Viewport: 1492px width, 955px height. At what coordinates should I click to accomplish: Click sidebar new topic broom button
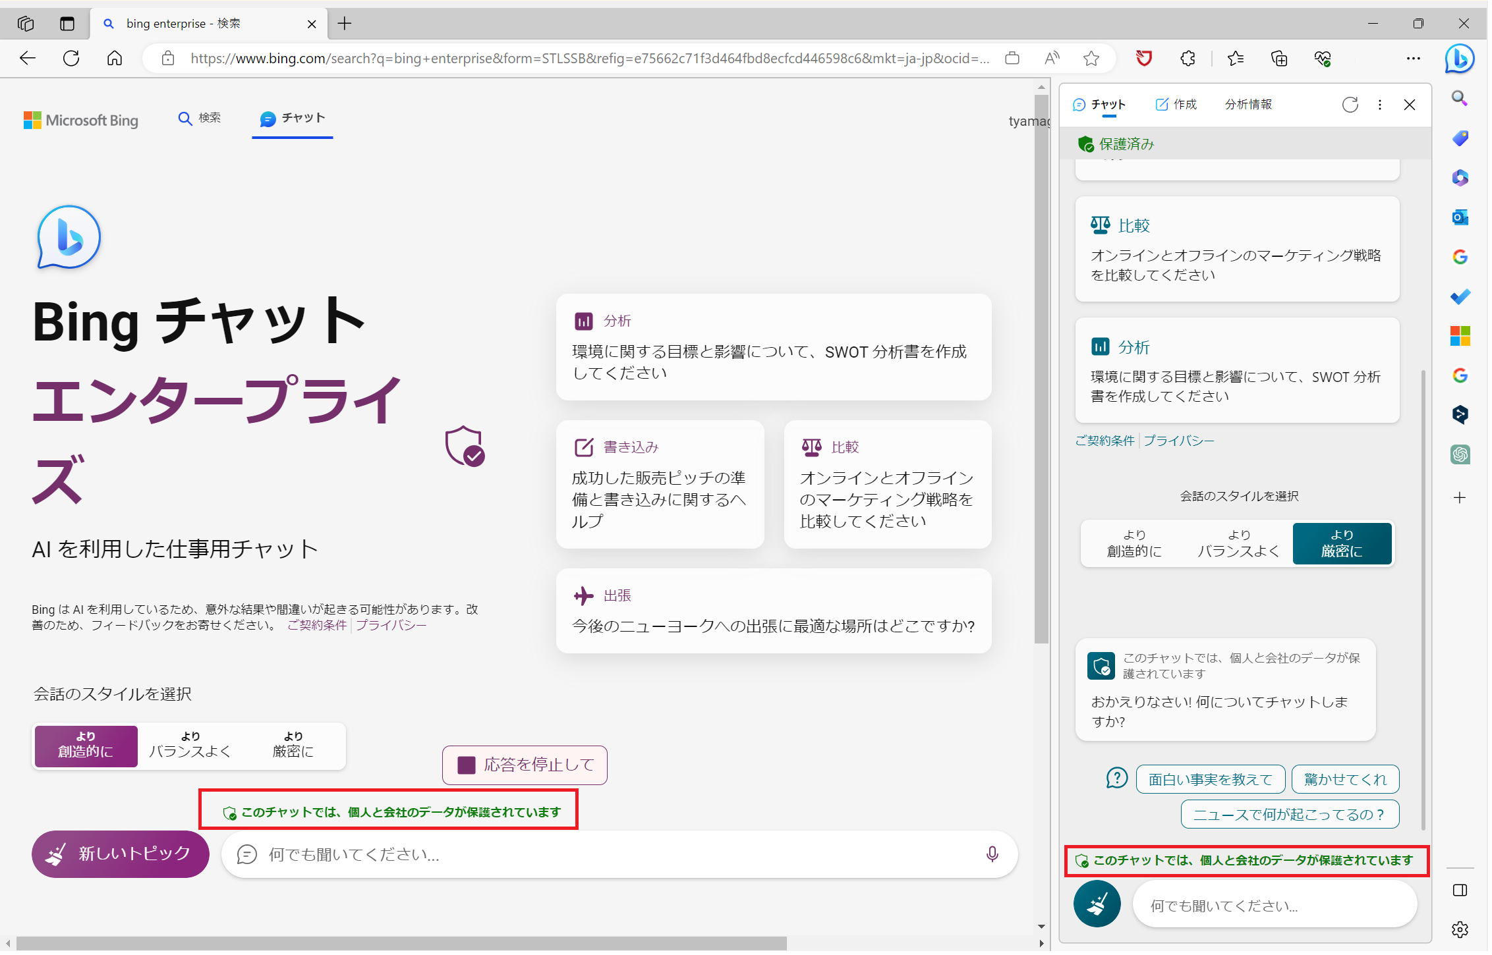1097,904
